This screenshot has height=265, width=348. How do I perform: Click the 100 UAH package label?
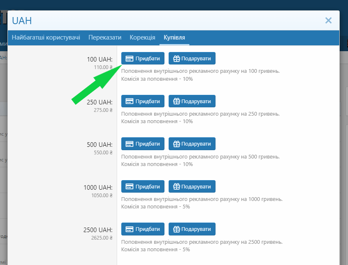pyautogui.click(x=100, y=59)
